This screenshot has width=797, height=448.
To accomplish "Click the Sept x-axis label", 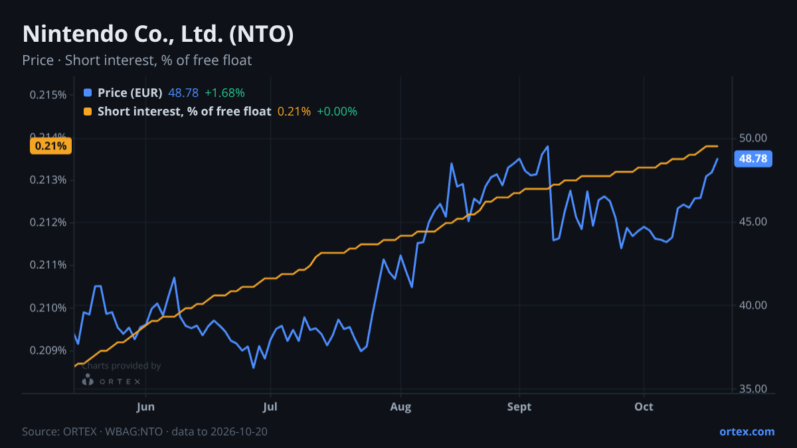I will click(519, 407).
